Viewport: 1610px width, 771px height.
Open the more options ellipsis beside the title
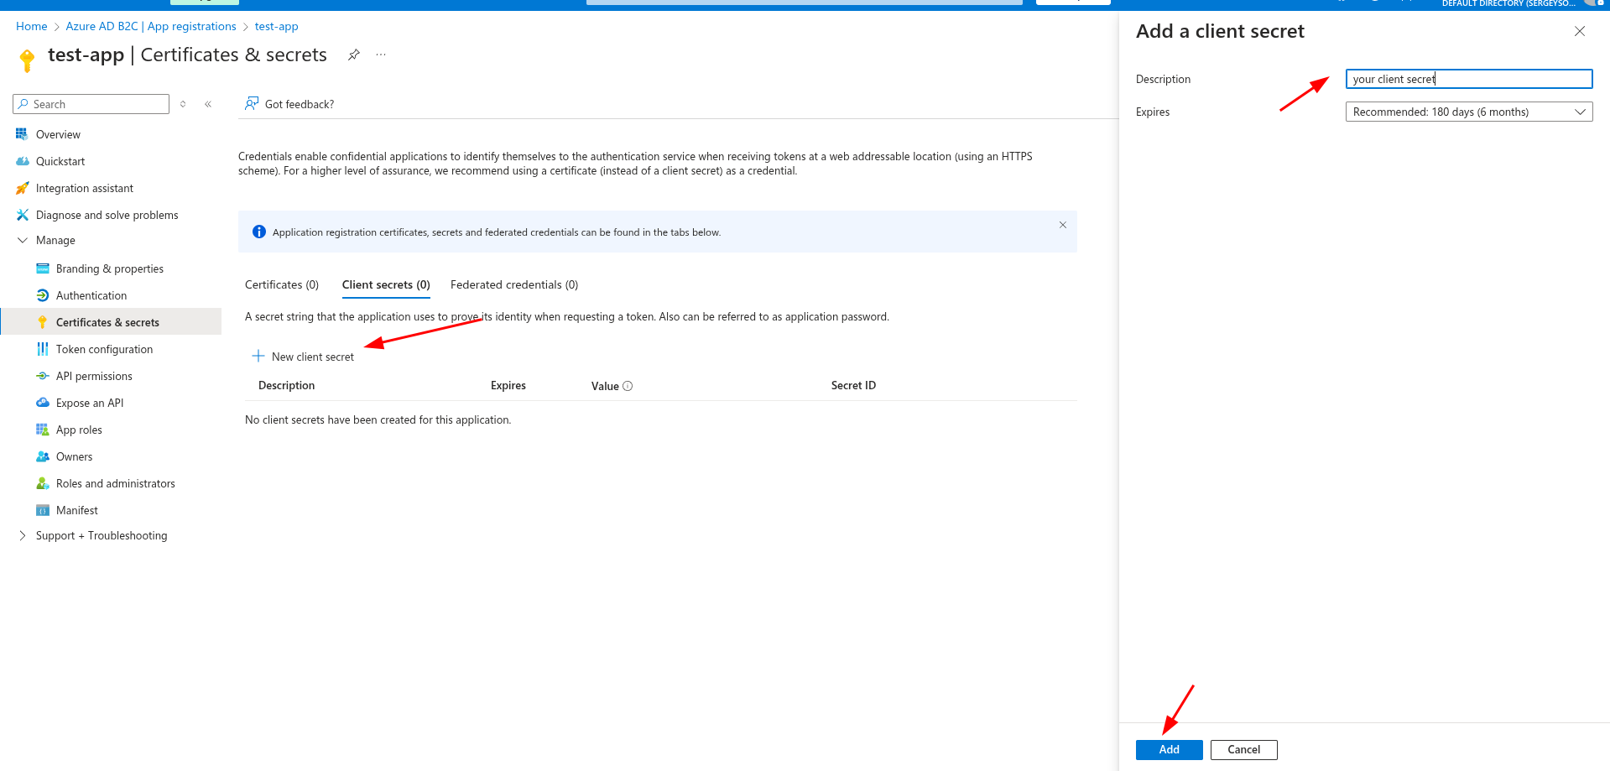tap(381, 55)
